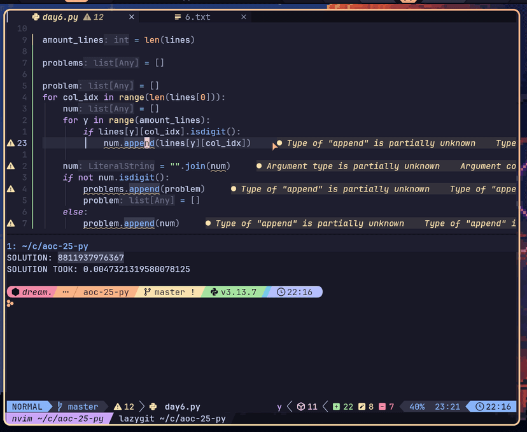Click the ellipsis path segment in shell prompt
This screenshot has width=527, height=432.
click(66, 292)
